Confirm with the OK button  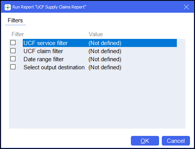coord(145,141)
